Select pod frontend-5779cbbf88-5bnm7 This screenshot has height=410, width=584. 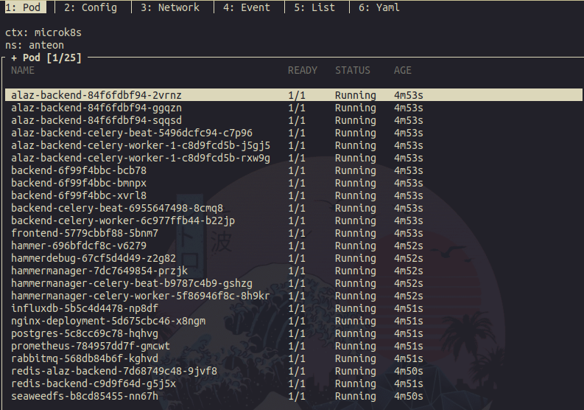click(x=294, y=233)
